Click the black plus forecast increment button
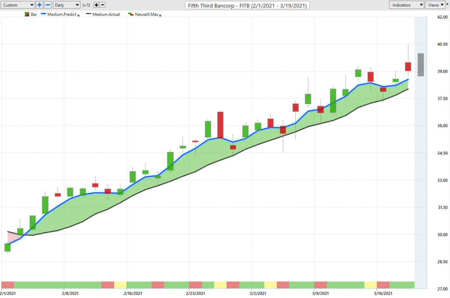The width and height of the screenshot is (450, 298). (x=96, y=5)
